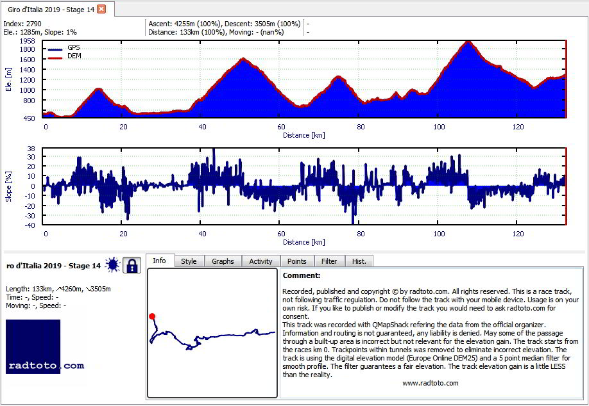Viewport: 589px width, 406px height.
Task: Click the Comment heading in info panel
Action: [x=302, y=275]
